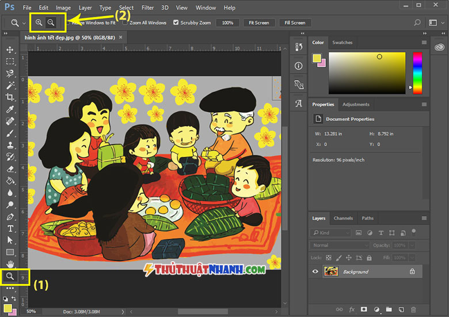Select the Lasso tool
Image resolution: width=449 pixels, height=317 pixels.
coord(10,73)
